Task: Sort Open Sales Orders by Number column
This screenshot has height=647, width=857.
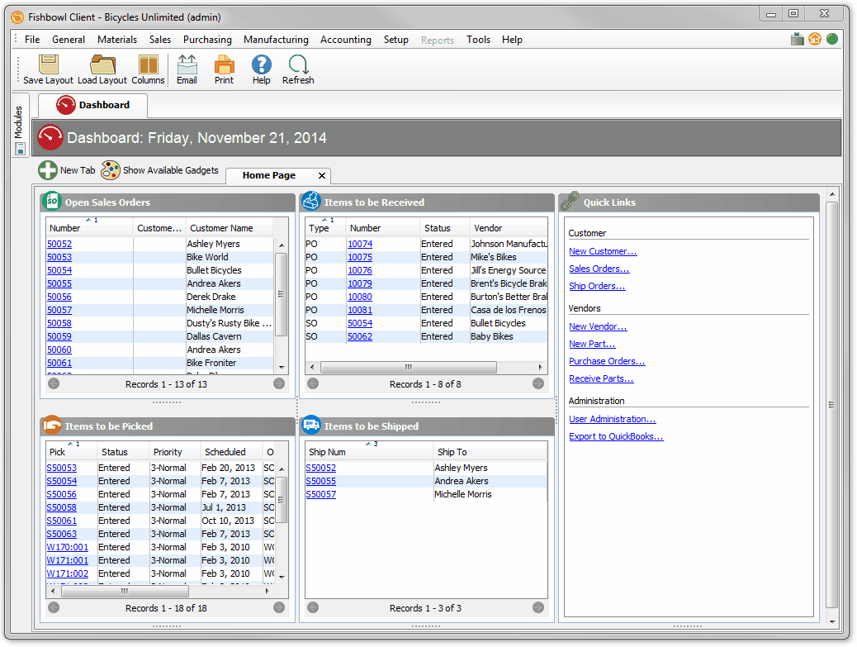Action: pos(90,228)
